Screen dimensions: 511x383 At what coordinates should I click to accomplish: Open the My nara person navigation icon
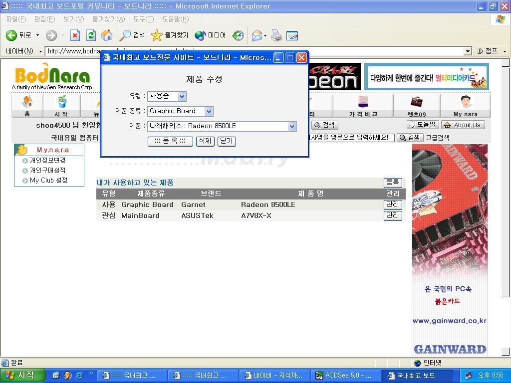pyautogui.click(x=466, y=106)
